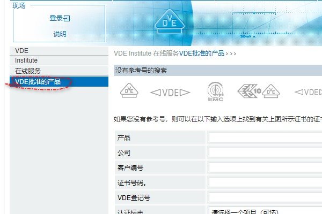Click the VDE批准的产品 breadcrumb link
This screenshot has height=214, width=322.
coord(201,53)
